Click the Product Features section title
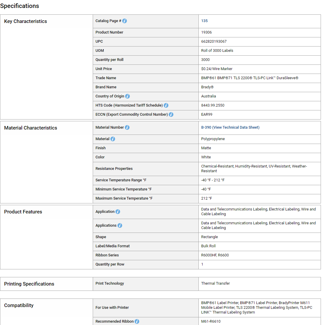Image resolution: width=323 pixels, height=325 pixels. coord(23,212)
